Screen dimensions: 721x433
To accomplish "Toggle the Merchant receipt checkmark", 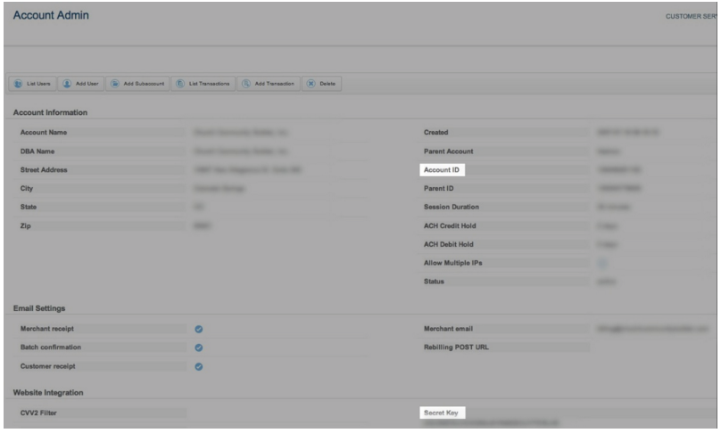I will pos(199,330).
